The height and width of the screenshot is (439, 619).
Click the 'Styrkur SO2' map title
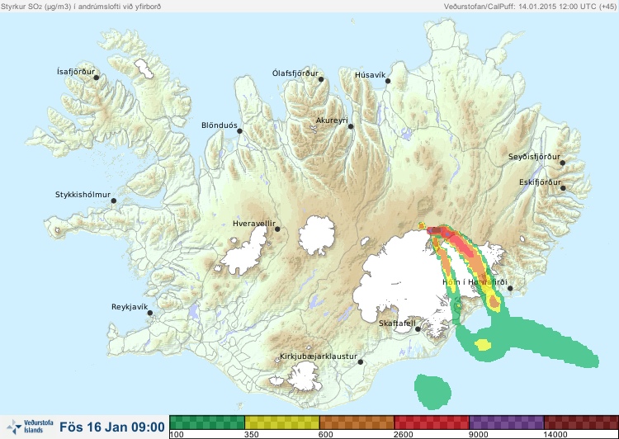[81, 7]
